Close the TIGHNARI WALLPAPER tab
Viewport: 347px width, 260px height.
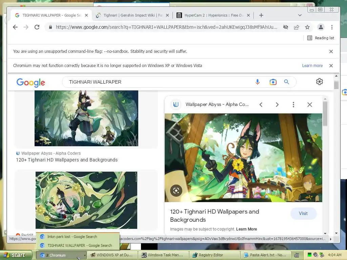86,15
